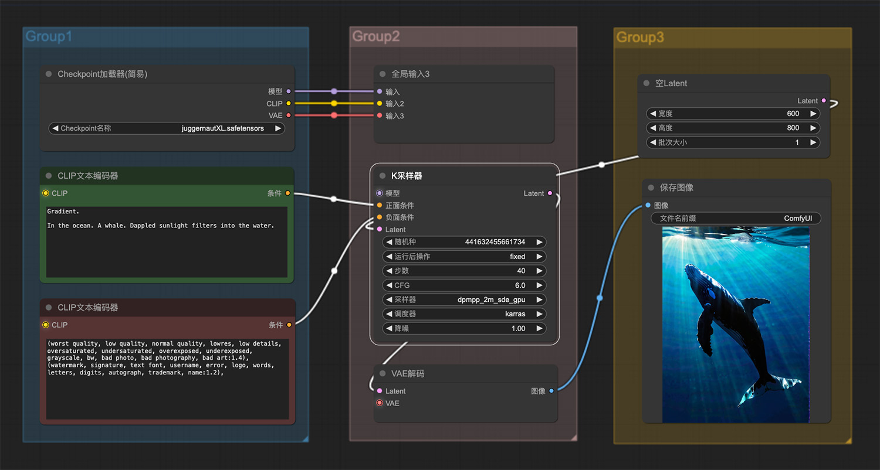Click the 条件 output socket on green encoder node
The image size is (880, 470).
(287, 193)
